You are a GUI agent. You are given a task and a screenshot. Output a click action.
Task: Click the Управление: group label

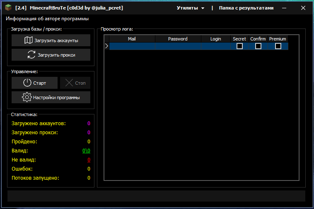24,71
